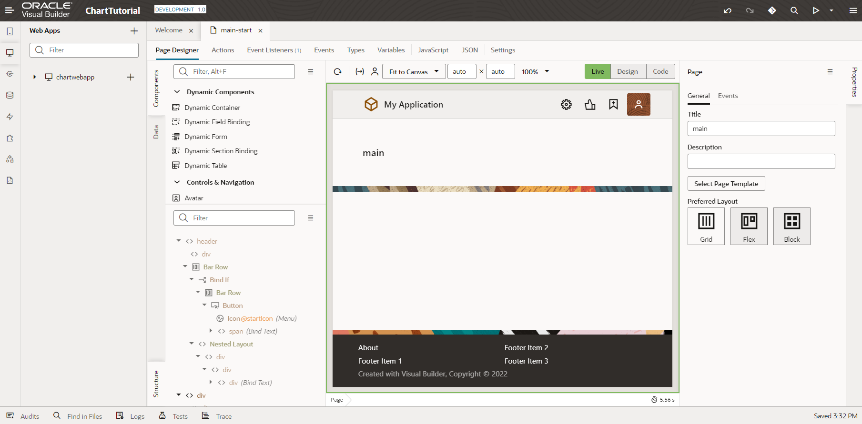The width and height of the screenshot is (862, 424).
Task: Open the Fit to Canvas dropdown
Action: pos(414,71)
